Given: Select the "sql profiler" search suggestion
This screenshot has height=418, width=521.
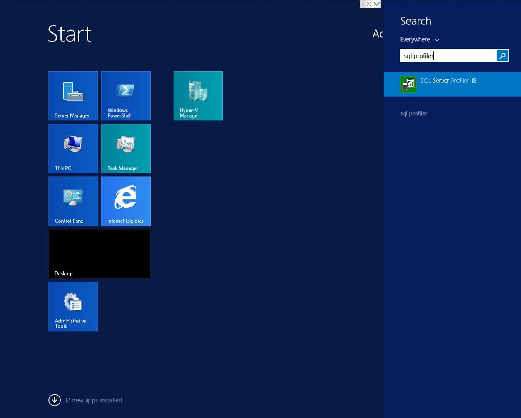Looking at the screenshot, I should (x=413, y=113).
